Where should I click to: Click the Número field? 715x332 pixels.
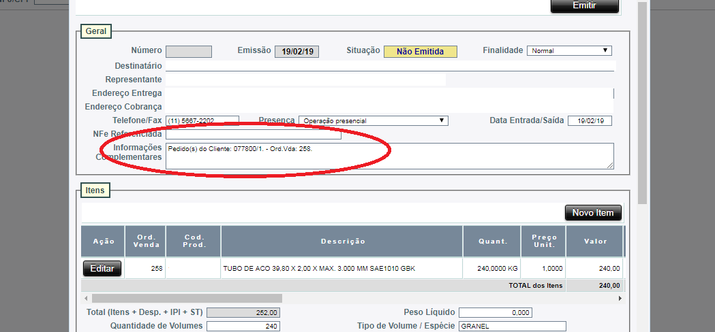[x=189, y=52]
